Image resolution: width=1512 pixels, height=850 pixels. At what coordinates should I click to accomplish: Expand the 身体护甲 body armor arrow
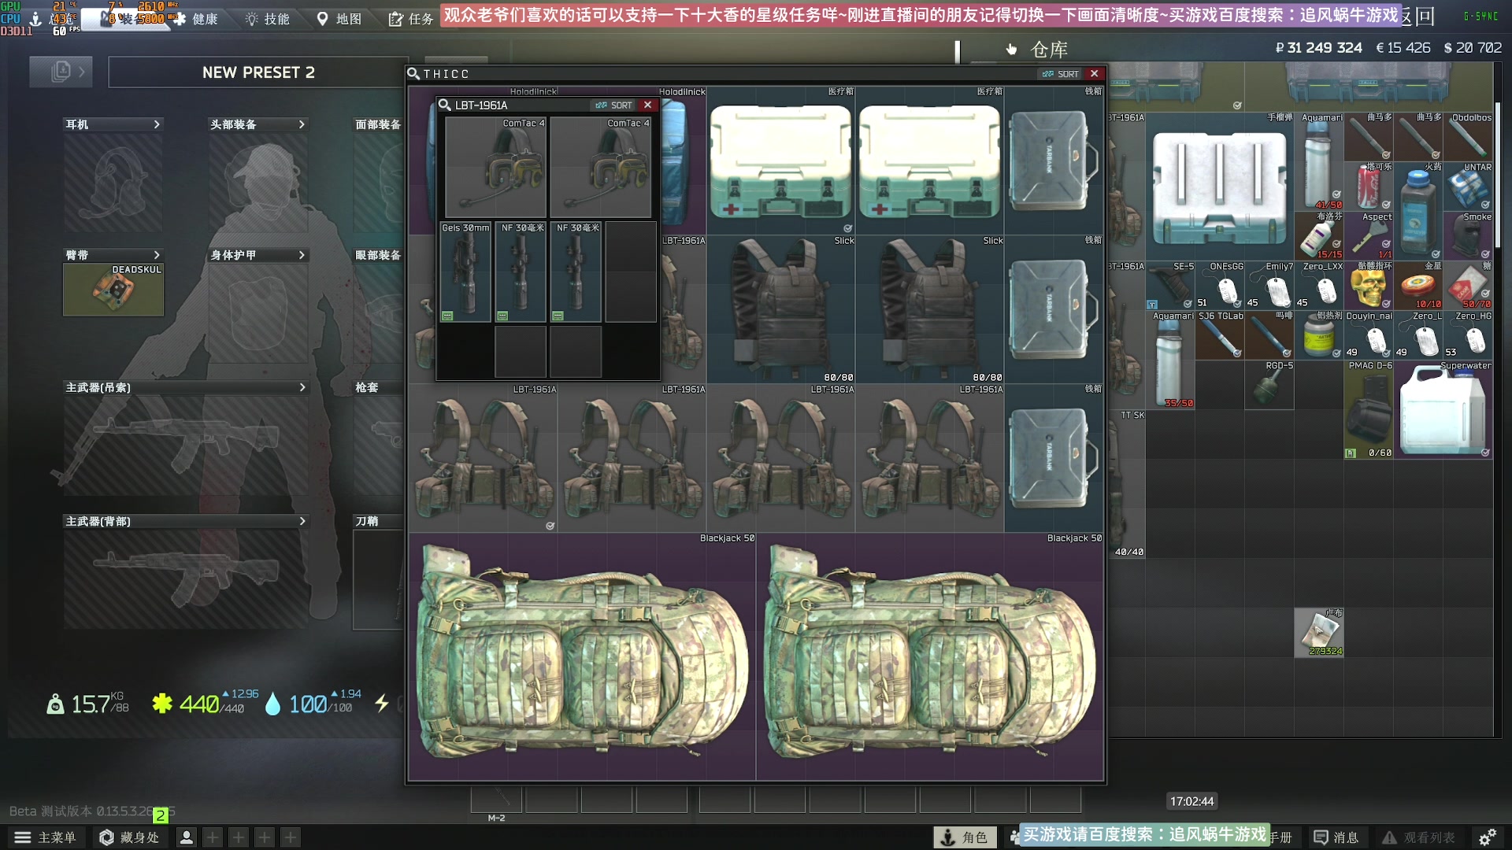pyautogui.click(x=302, y=255)
